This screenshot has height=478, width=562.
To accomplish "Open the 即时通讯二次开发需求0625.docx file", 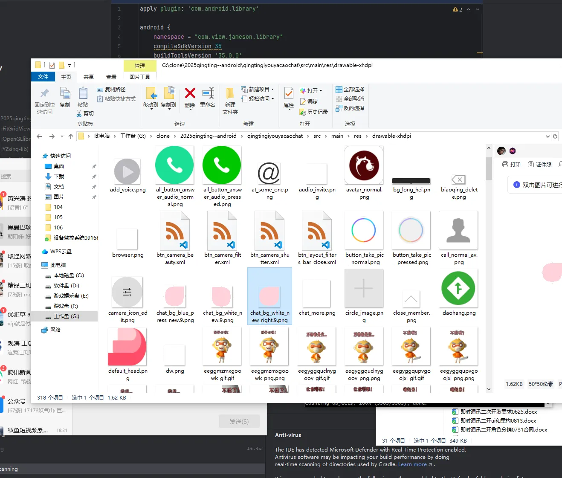I will click(x=494, y=412).
